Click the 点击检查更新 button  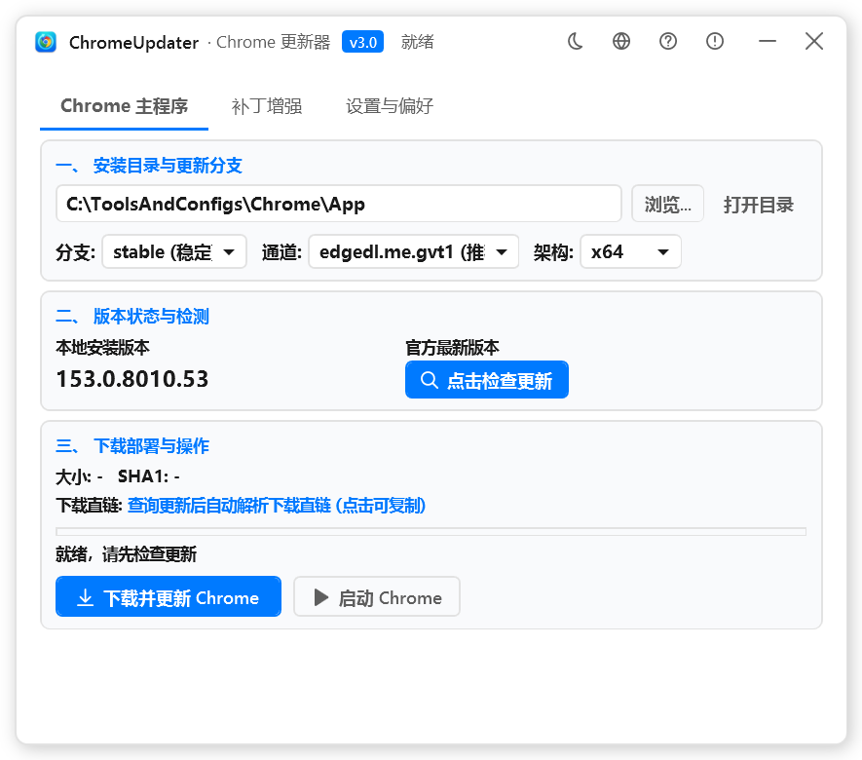point(487,380)
